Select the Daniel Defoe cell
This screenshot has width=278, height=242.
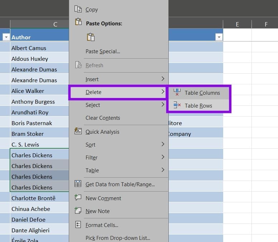[39, 218]
